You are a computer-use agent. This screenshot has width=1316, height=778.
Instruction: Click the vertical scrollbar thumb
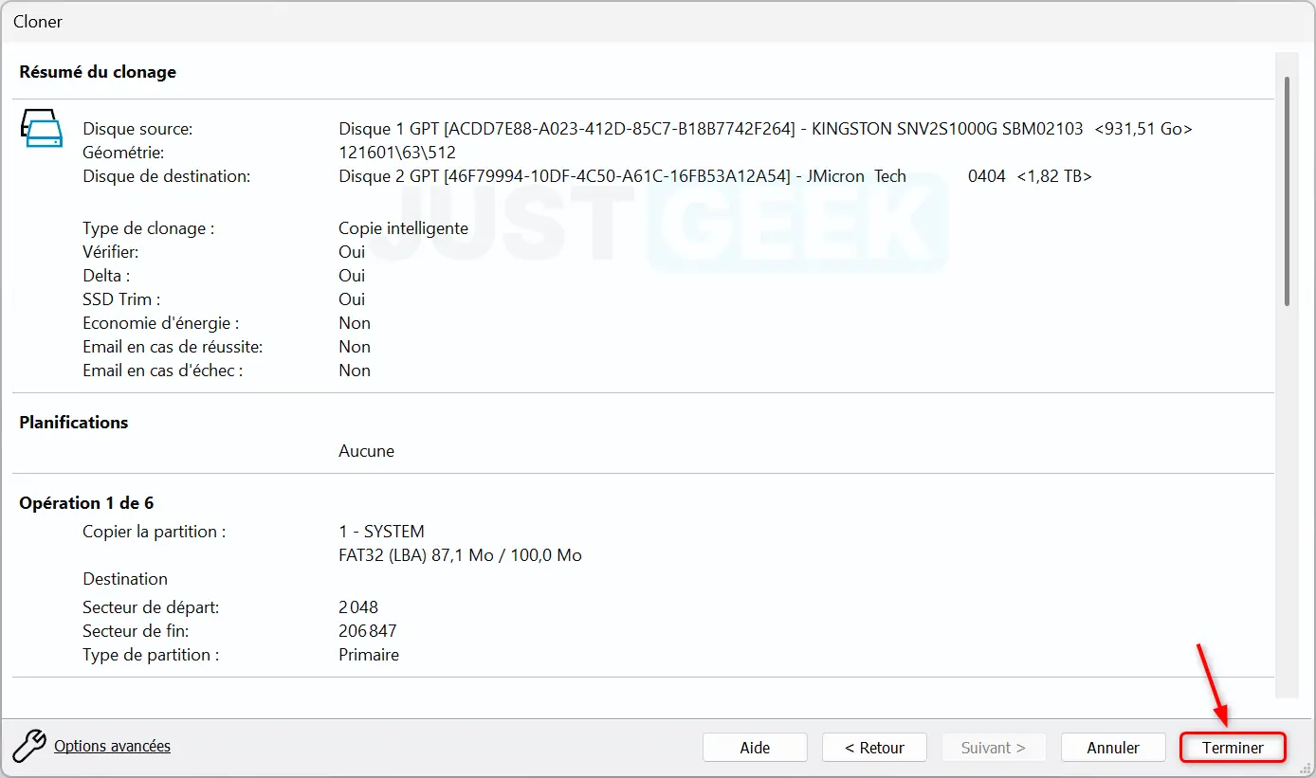click(x=1287, y=191)
